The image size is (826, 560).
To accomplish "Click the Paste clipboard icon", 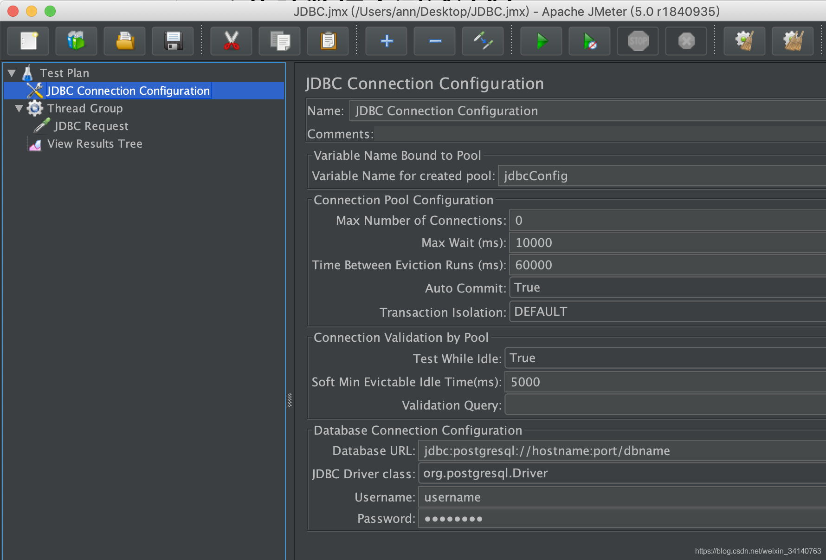I will coord(328,41).
